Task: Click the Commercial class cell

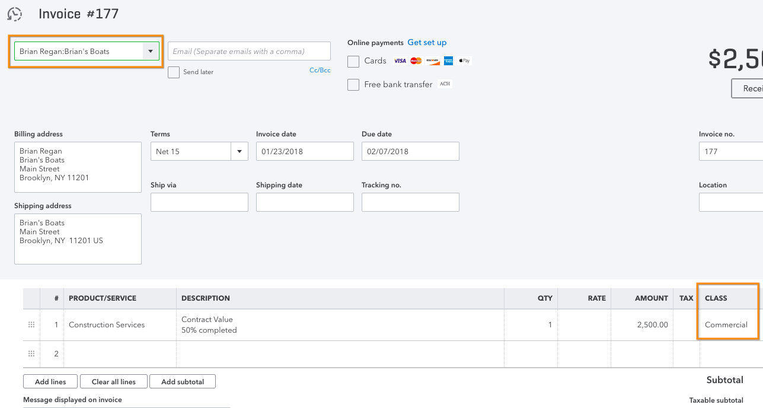Action: 729,325
